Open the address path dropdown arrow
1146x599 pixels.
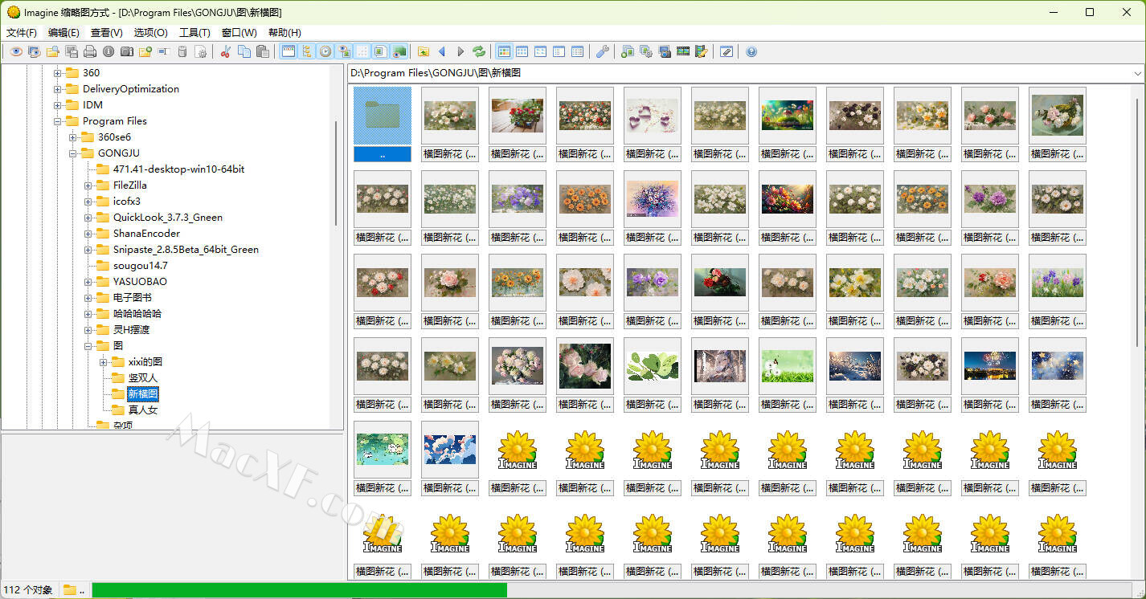coord(1137,73)
